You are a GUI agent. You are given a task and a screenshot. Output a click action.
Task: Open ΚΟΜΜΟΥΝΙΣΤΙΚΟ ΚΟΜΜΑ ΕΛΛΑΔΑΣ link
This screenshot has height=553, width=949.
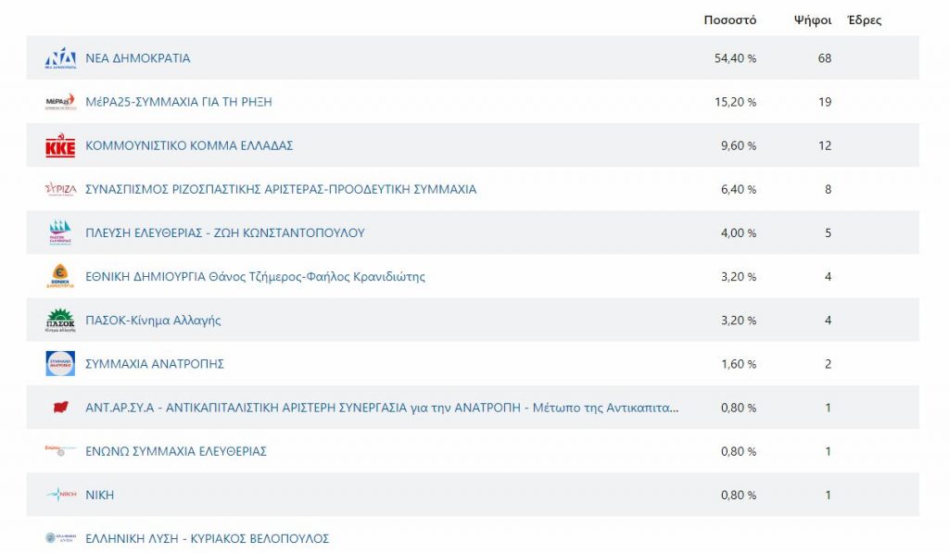[189, 145]
